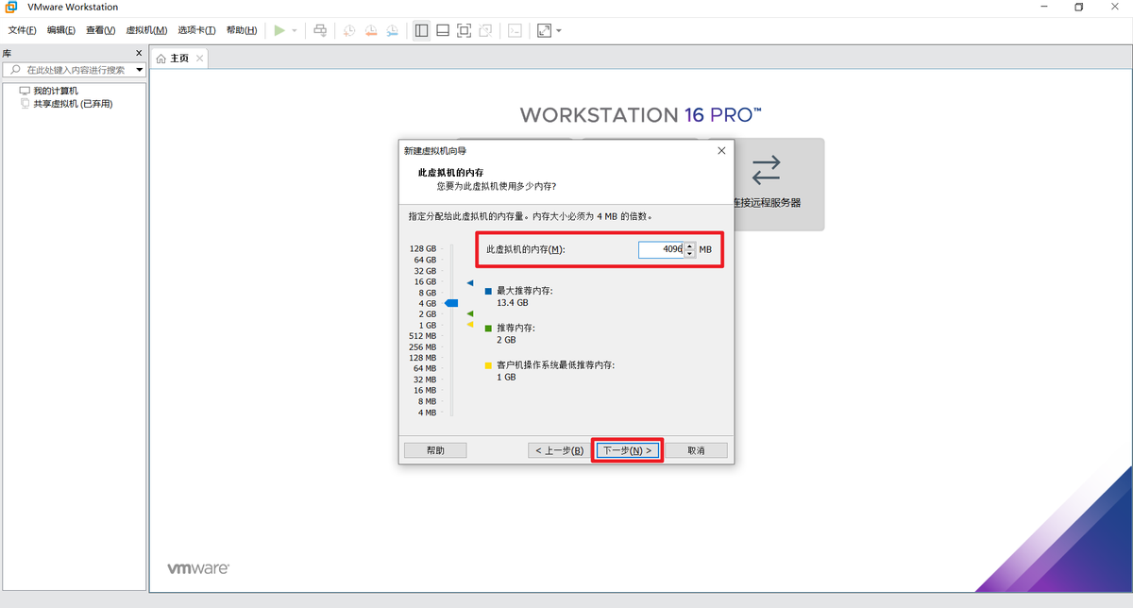Image resolution: width=1133 pixels, height=608 pixels.
Task: Click the 取消 cancel button
Action: coord(696,450)
